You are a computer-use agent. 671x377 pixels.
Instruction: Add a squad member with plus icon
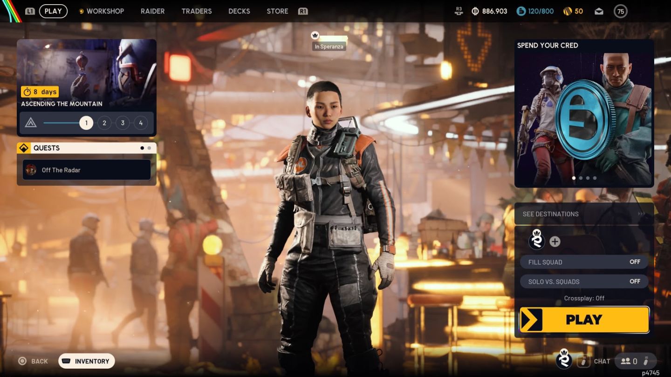[555, 242]
